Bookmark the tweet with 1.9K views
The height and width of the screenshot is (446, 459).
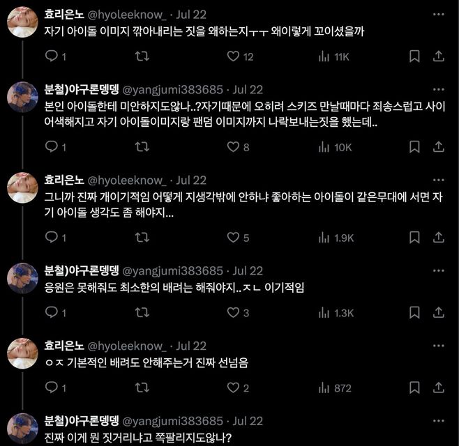coord(414,238)
